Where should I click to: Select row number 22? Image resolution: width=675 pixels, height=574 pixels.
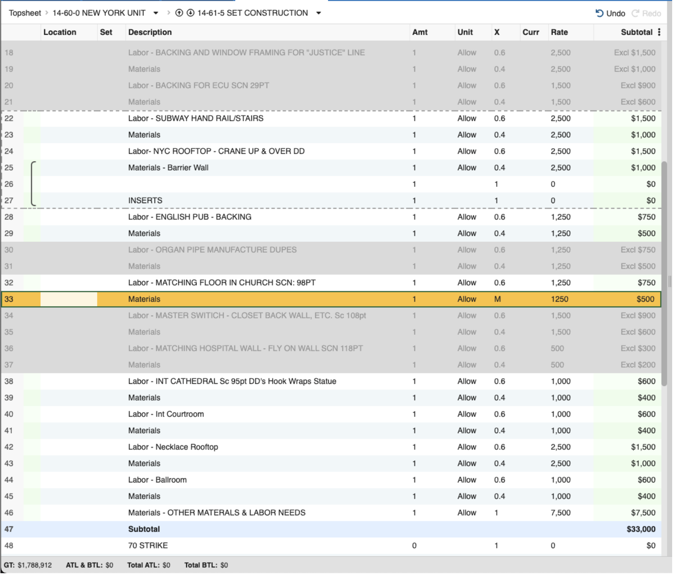(x=9, y=118)
